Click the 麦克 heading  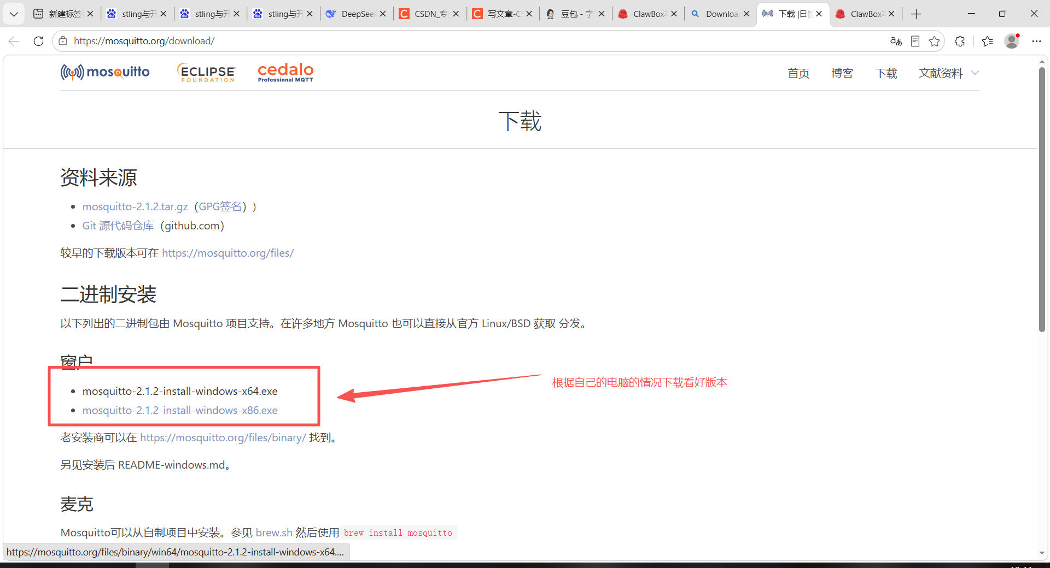pyautogui.click(x=77, y=504)
